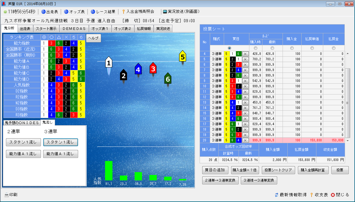This screenshot has width=355, height=202.
Task: Open the 鬼予想のONIDES tab
Action: pos(22,123)
